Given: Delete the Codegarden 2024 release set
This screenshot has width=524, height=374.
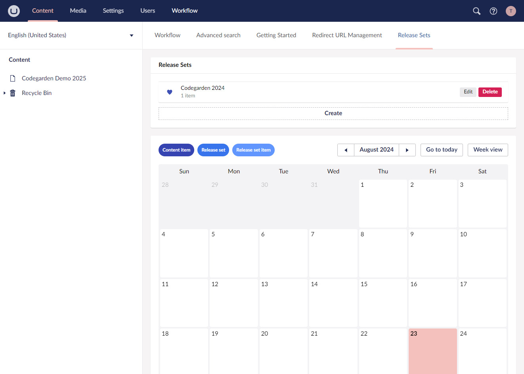Looking at the screenshot, I should click(x=490, y=92).
